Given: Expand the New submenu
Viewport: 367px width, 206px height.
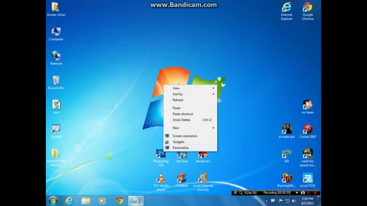Looking at the screenshot, I should point(190,128).
